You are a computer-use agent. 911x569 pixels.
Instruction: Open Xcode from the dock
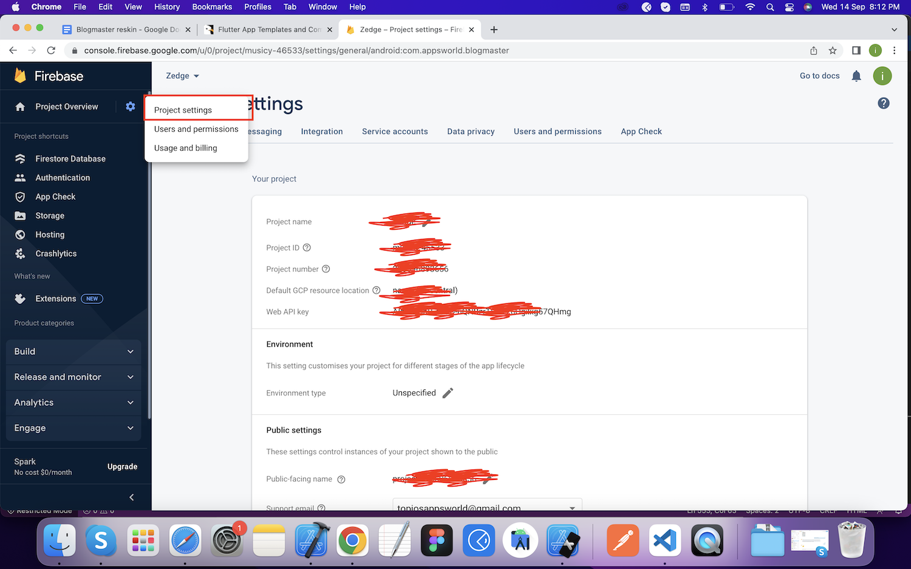click(311, 540)
